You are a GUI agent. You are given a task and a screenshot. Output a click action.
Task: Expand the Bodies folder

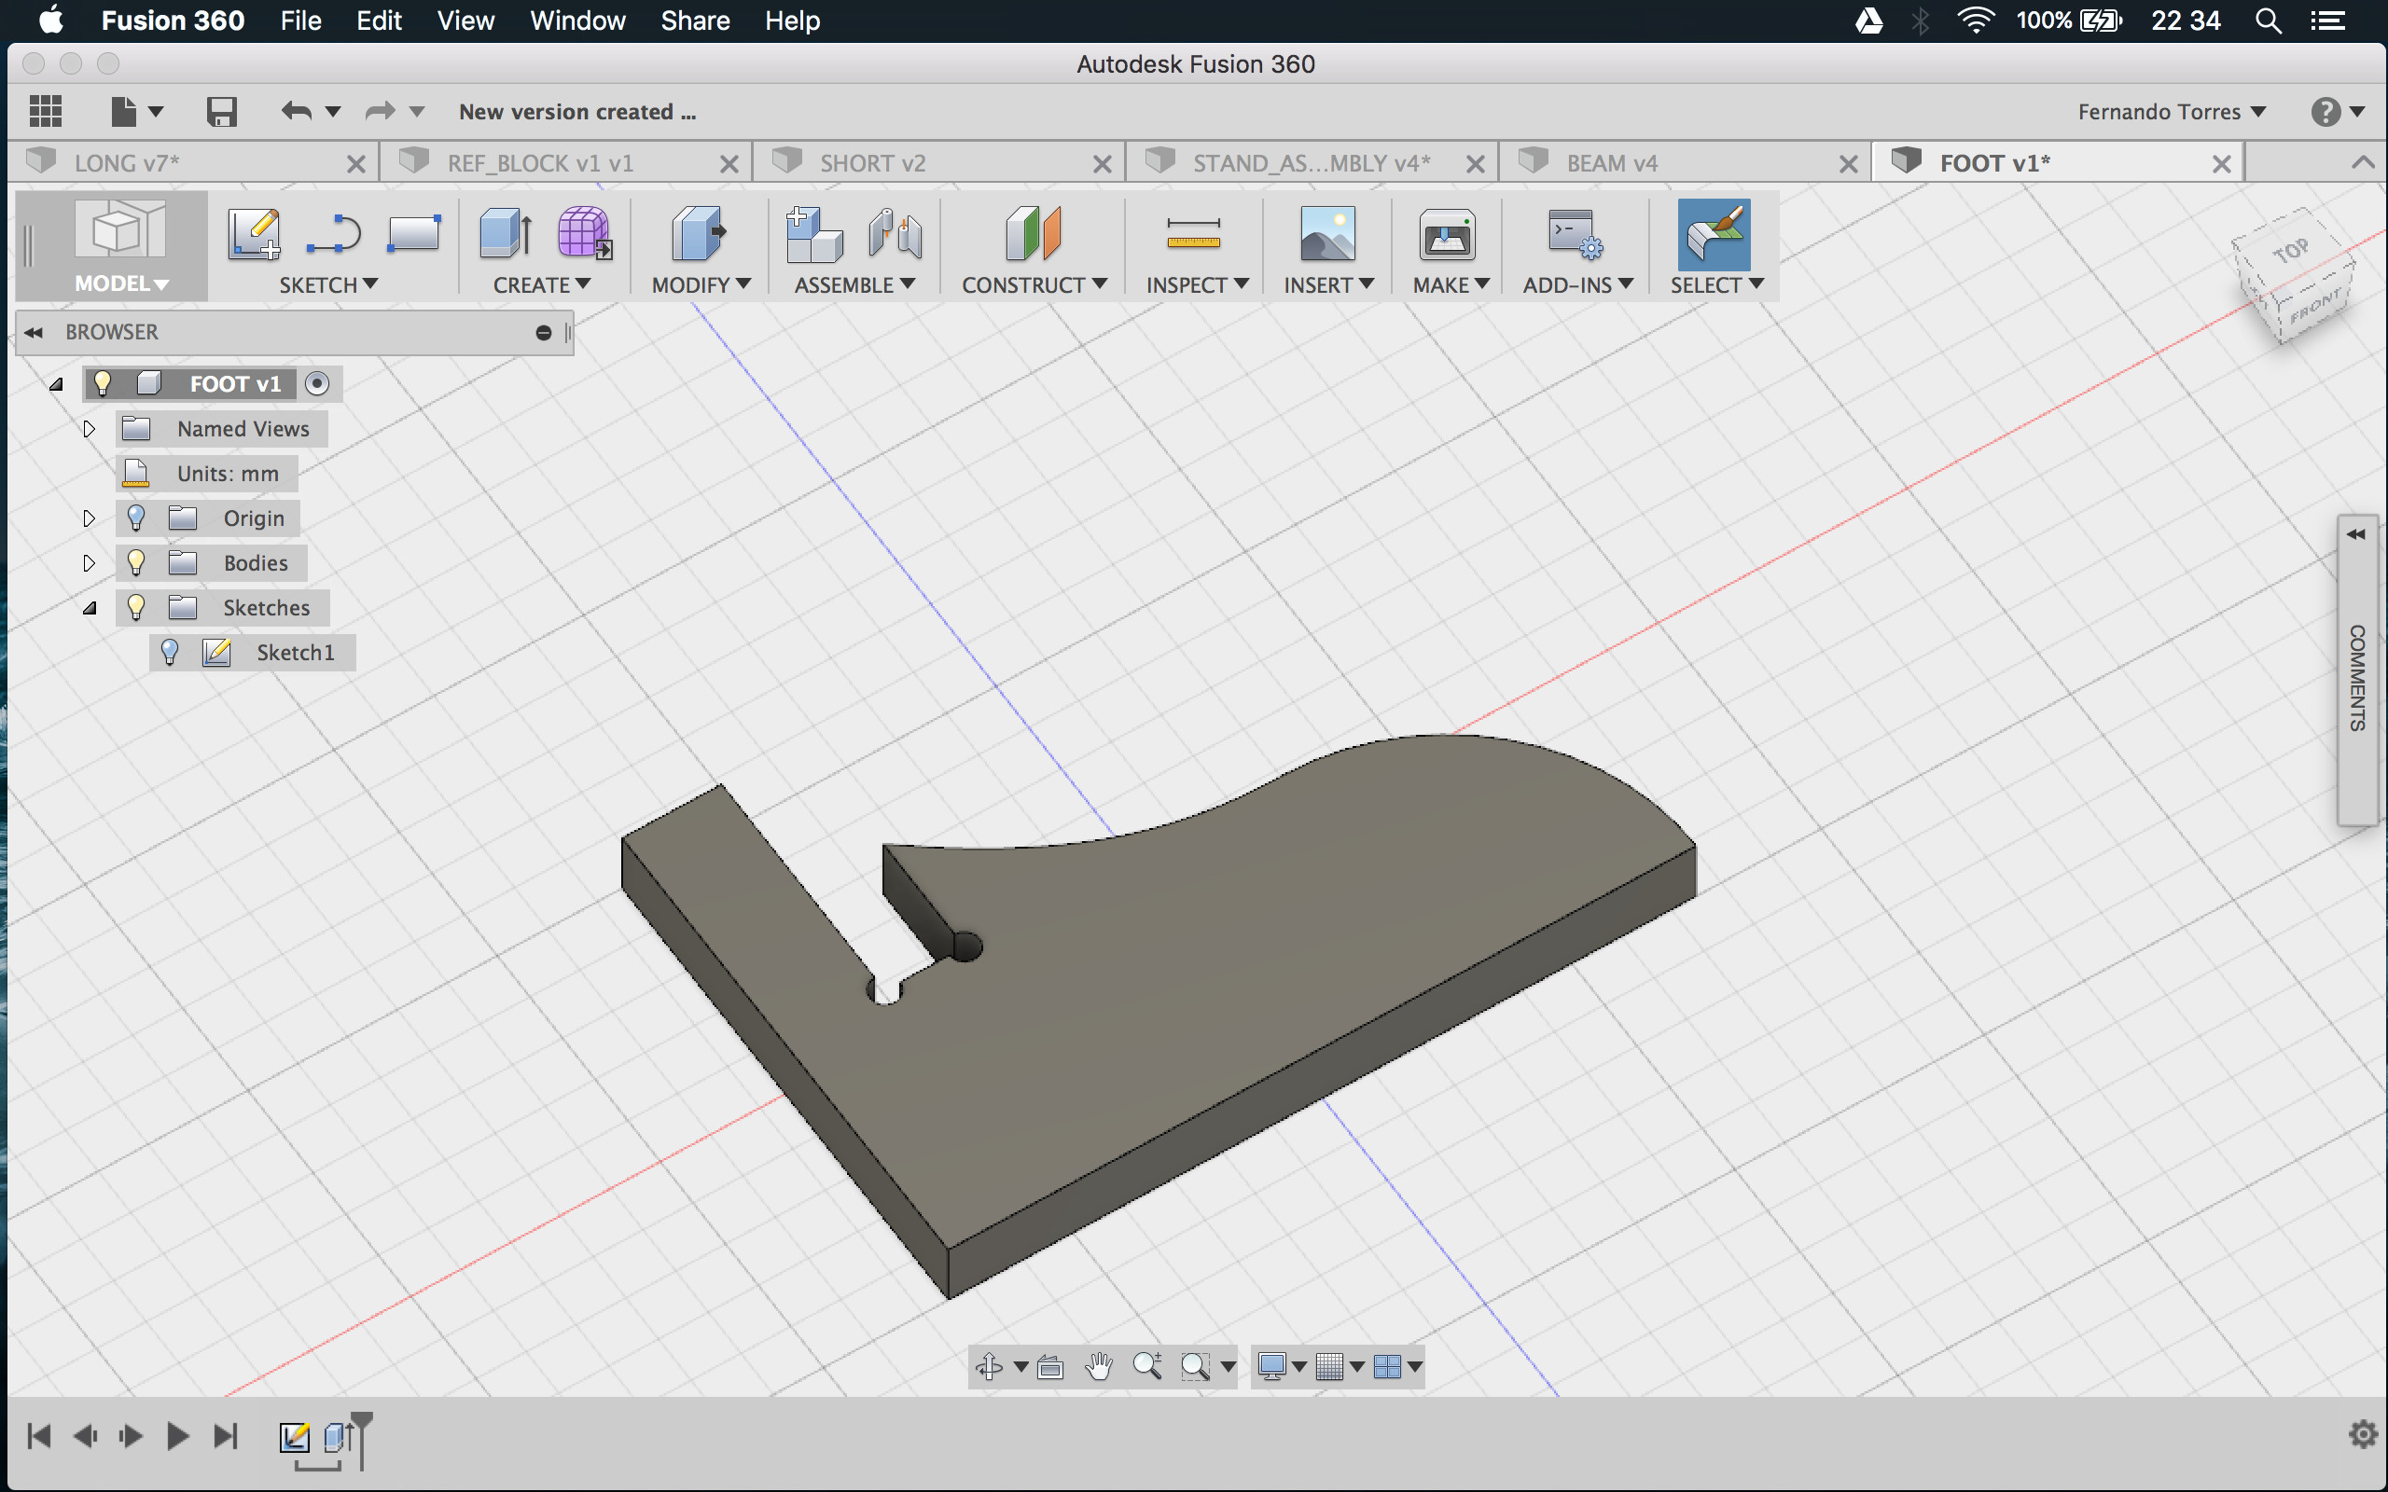tap(89, 562)
